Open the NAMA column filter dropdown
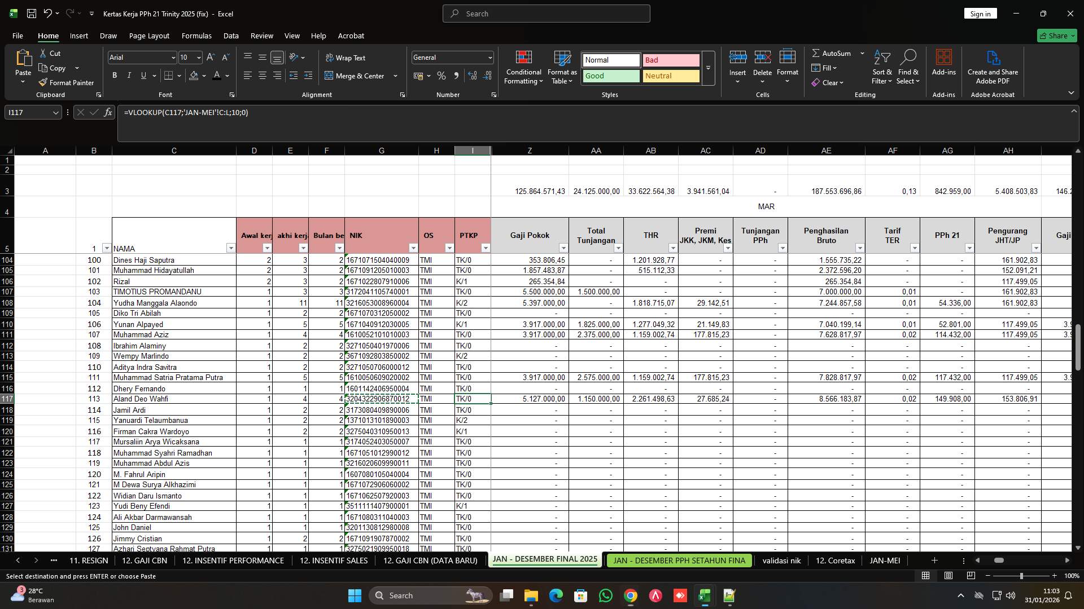 (231, 248)
